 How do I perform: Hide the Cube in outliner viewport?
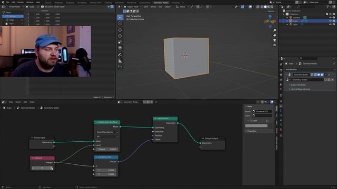coord(330,21)
